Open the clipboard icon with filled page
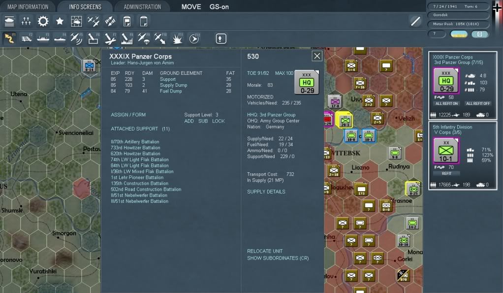503x293 pixels. pos(126,21)
